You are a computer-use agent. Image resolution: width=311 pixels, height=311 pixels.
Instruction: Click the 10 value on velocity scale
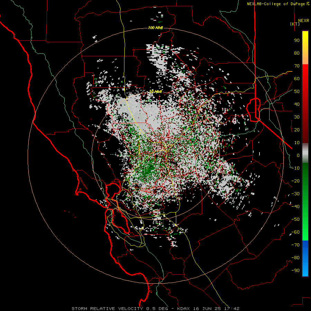point(297,143)
